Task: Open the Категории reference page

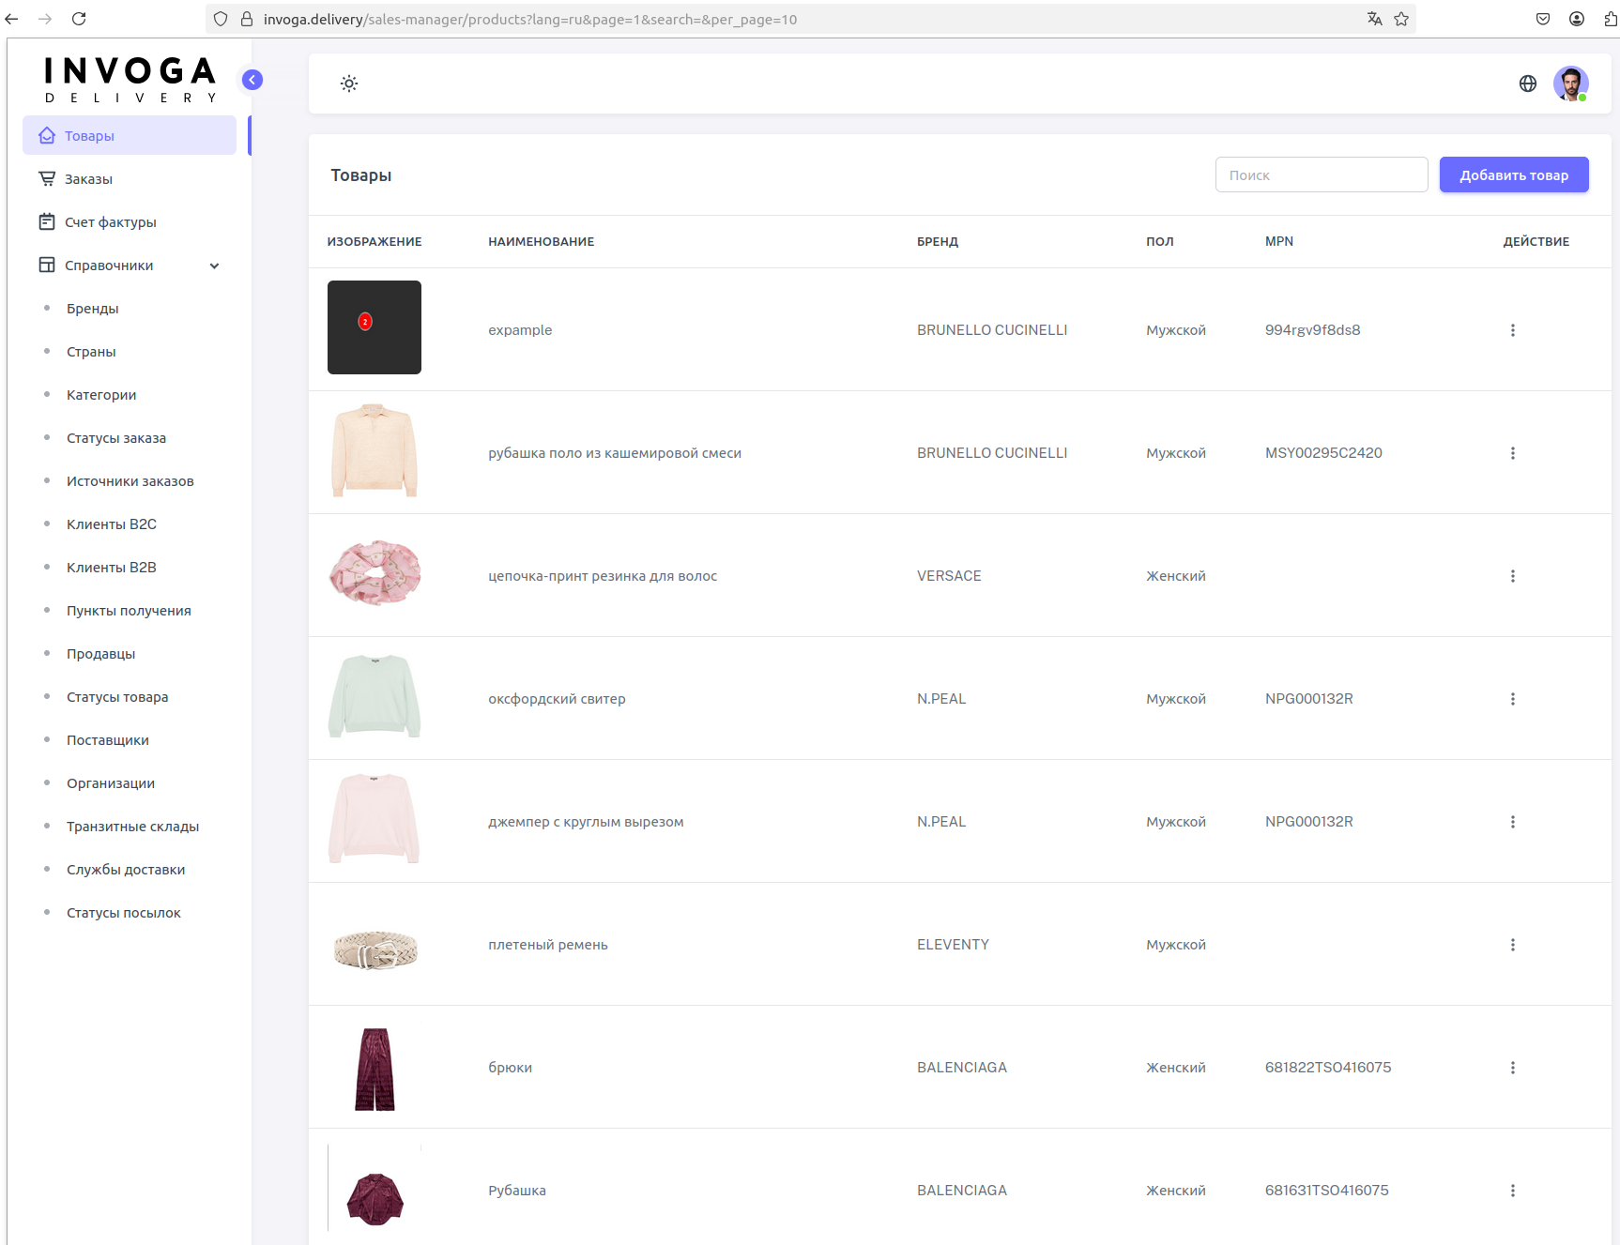Action: pos(101,395)
